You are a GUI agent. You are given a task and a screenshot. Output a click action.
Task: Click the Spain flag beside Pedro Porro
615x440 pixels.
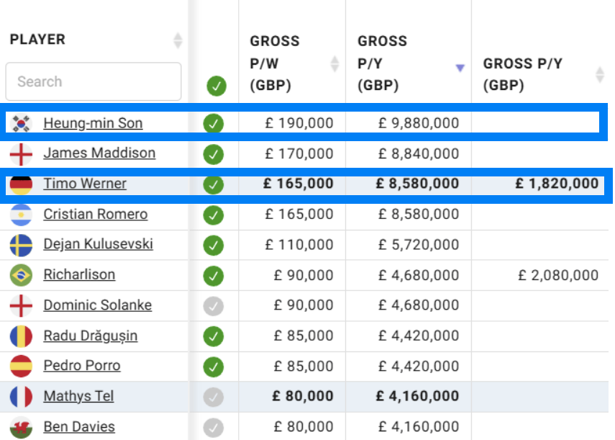(x=21, y=367)
